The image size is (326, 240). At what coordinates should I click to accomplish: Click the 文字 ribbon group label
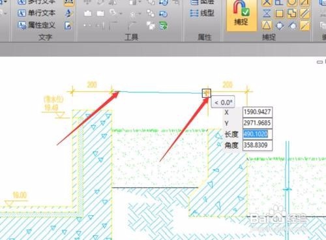(x=45, y=37)
